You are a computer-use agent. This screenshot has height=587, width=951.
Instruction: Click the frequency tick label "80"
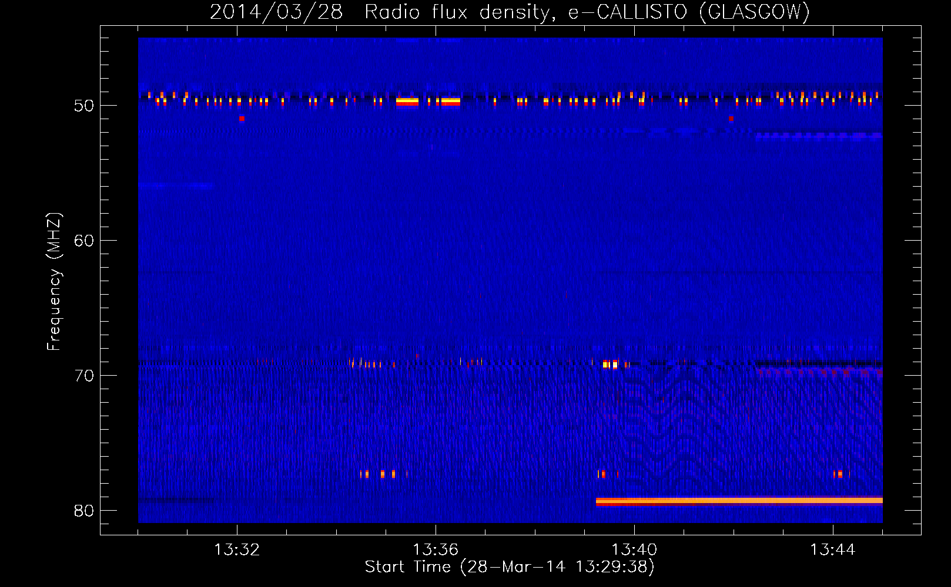(x=84, y=511)
